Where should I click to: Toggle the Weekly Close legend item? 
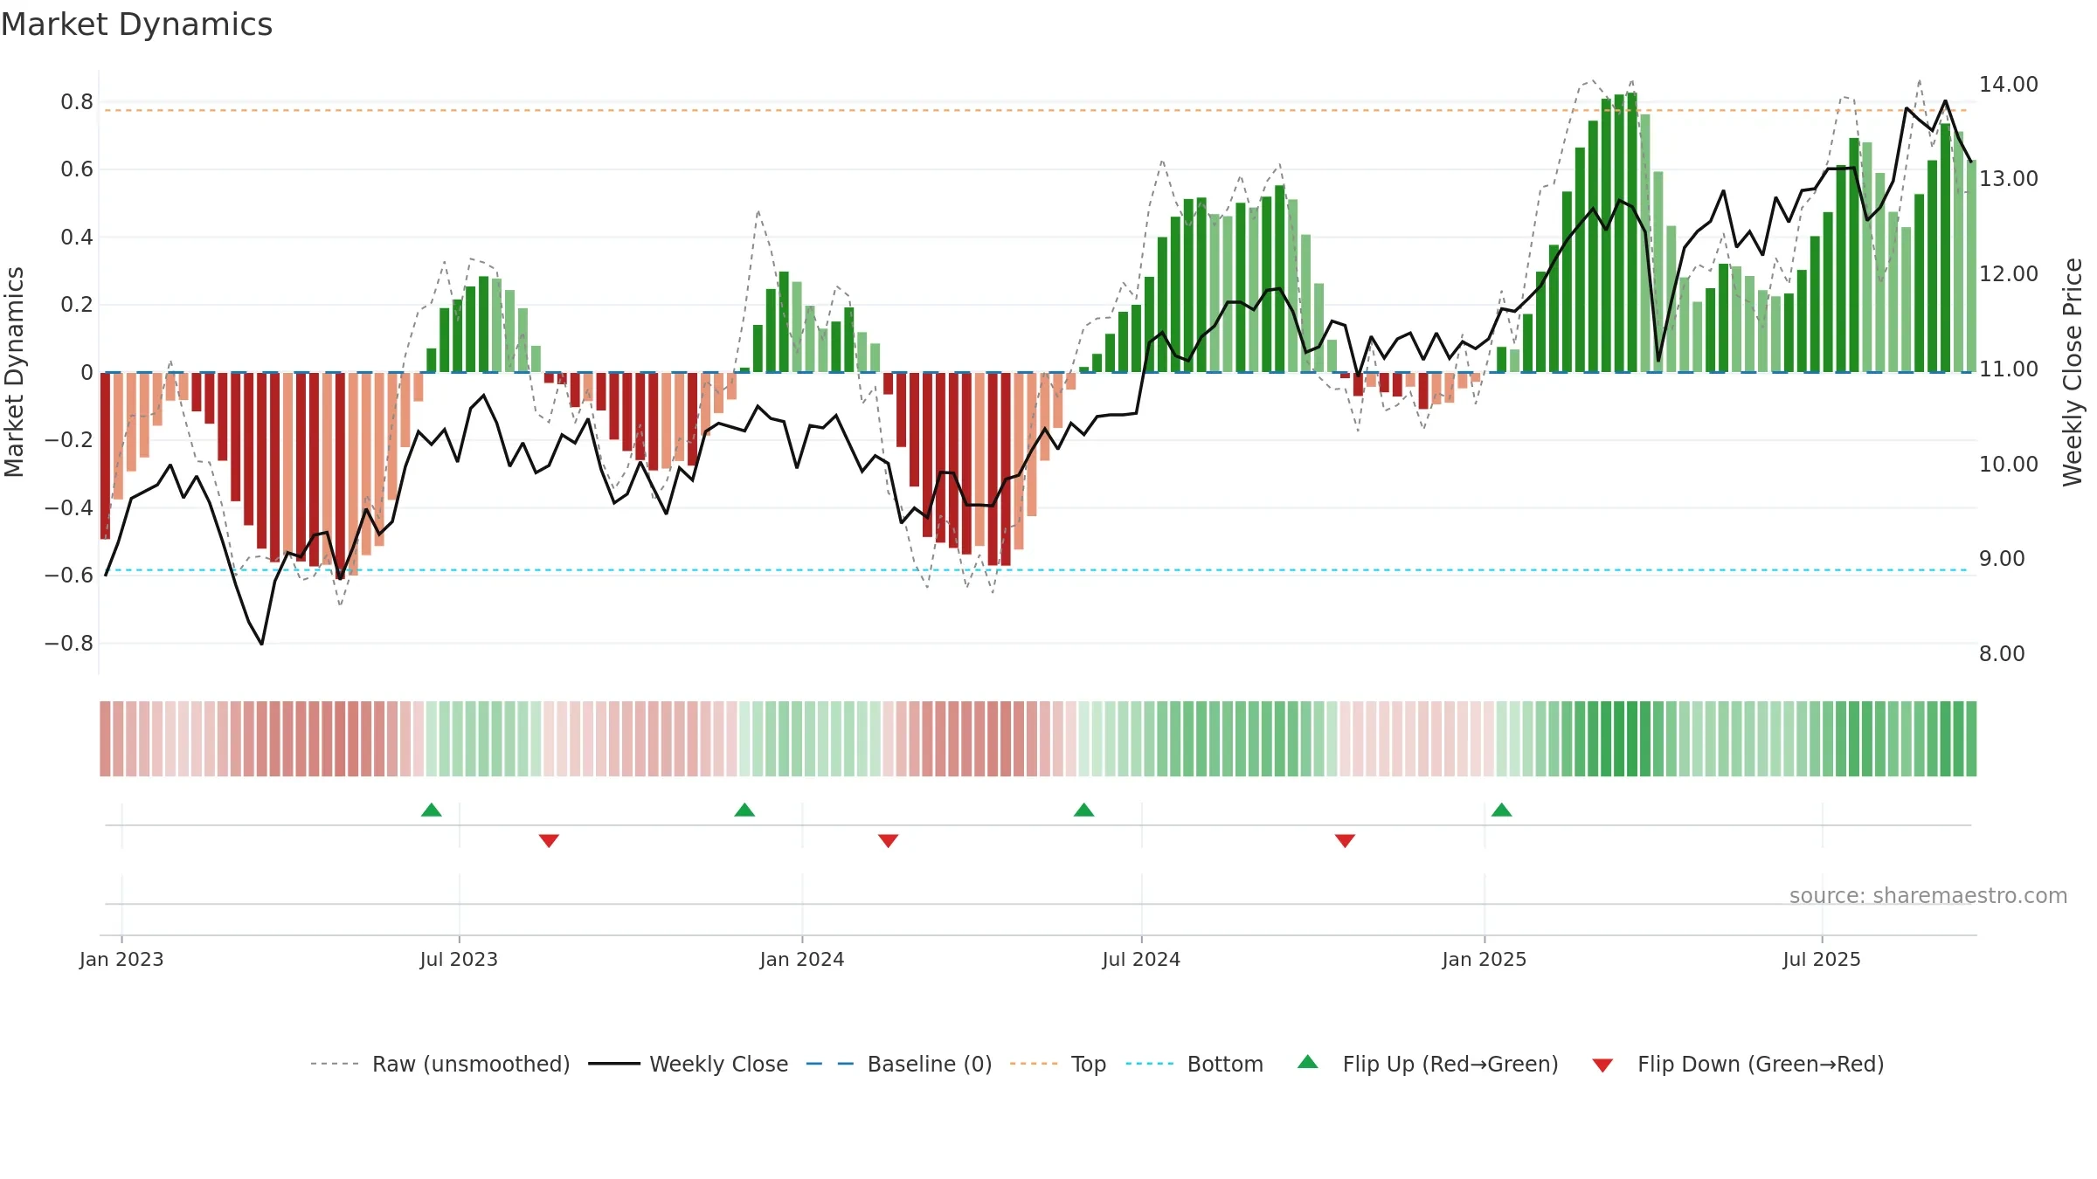[x=689, y=1064]
